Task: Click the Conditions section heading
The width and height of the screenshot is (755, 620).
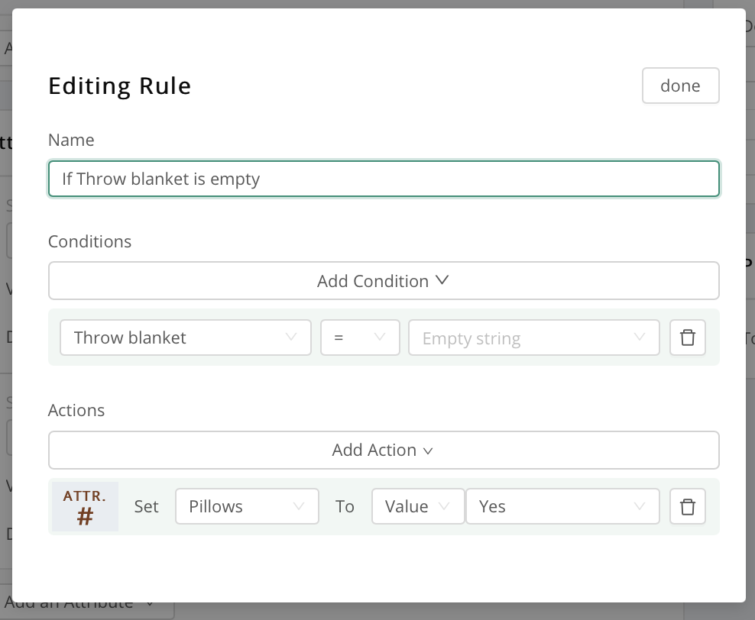Action: pyautogui.click(x=89, y=241)
